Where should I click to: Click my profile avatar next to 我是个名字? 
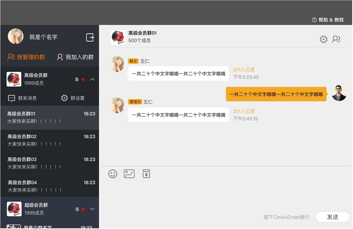point(16,36)
